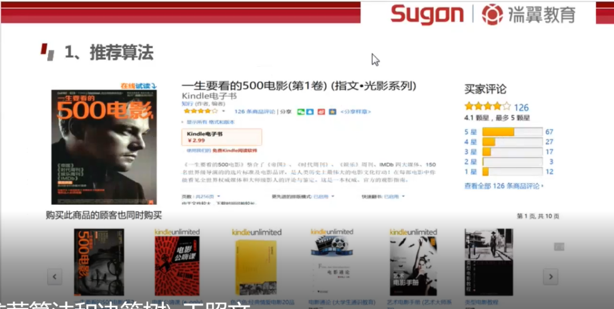
Task: Expand the star rating dropdown arrow
Action: click(223, 112)
